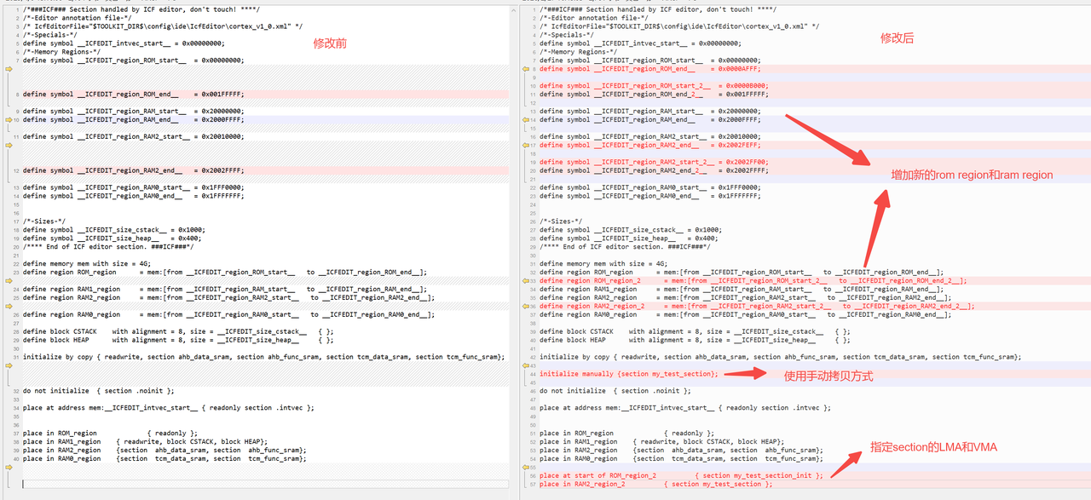Select left-pane line 40 'place in RAM0_region'
Viewport: 1091px width, 500px height.
(165, 458)
